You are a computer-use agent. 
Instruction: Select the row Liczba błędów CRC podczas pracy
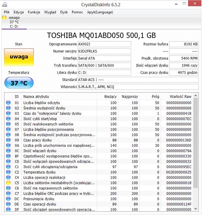[99, 194]
